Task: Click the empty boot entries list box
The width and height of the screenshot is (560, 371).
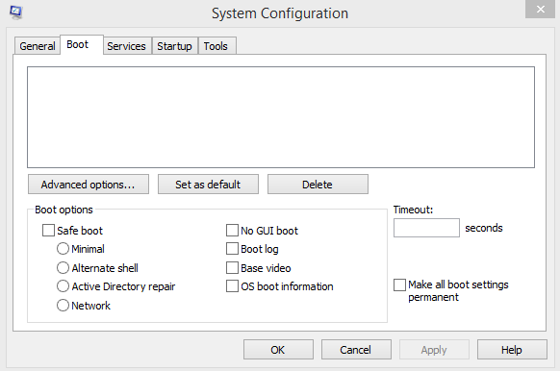Action: (x=281, y=117)
